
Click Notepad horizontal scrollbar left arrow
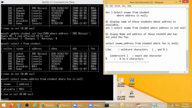[106, 72]
